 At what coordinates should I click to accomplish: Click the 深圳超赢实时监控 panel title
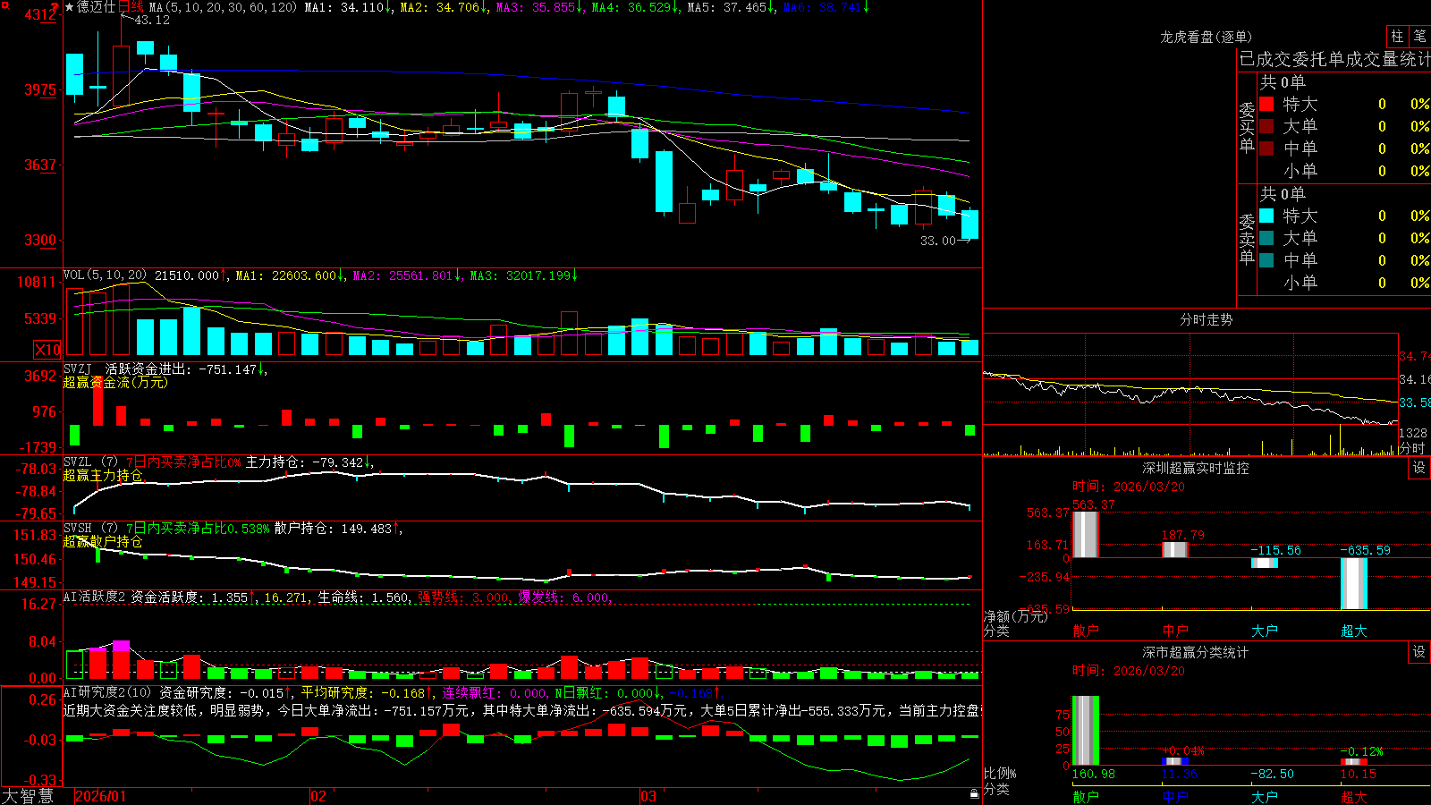tap(1195, 468)
